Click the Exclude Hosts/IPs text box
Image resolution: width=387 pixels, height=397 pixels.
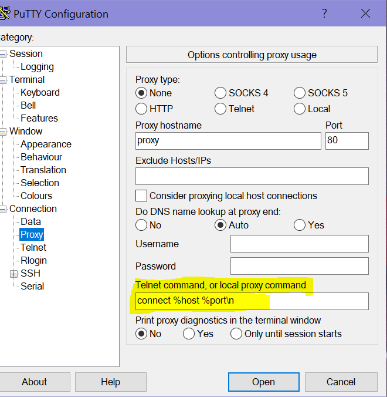[252, 176]
